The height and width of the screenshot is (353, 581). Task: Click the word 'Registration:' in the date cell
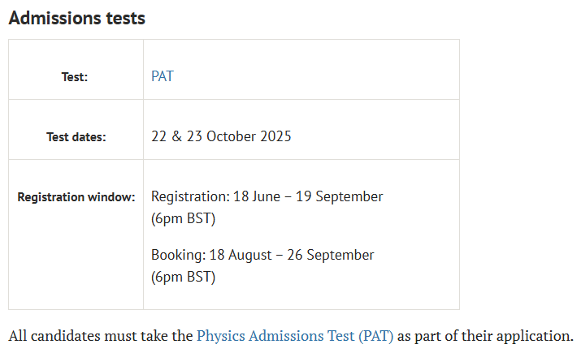coord(189,196)
